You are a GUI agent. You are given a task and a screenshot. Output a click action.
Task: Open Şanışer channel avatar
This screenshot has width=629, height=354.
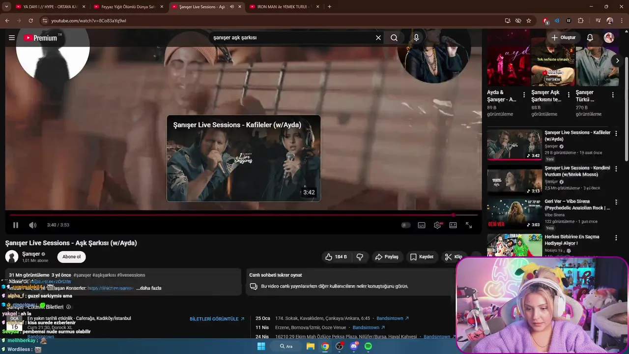[x=12, y=257]
